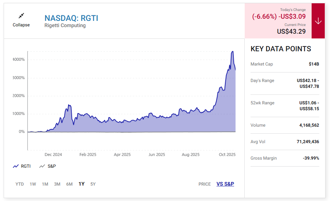Select the YTD time range
331x201 pixels.
pyautogui.click(x=20, y=184)
